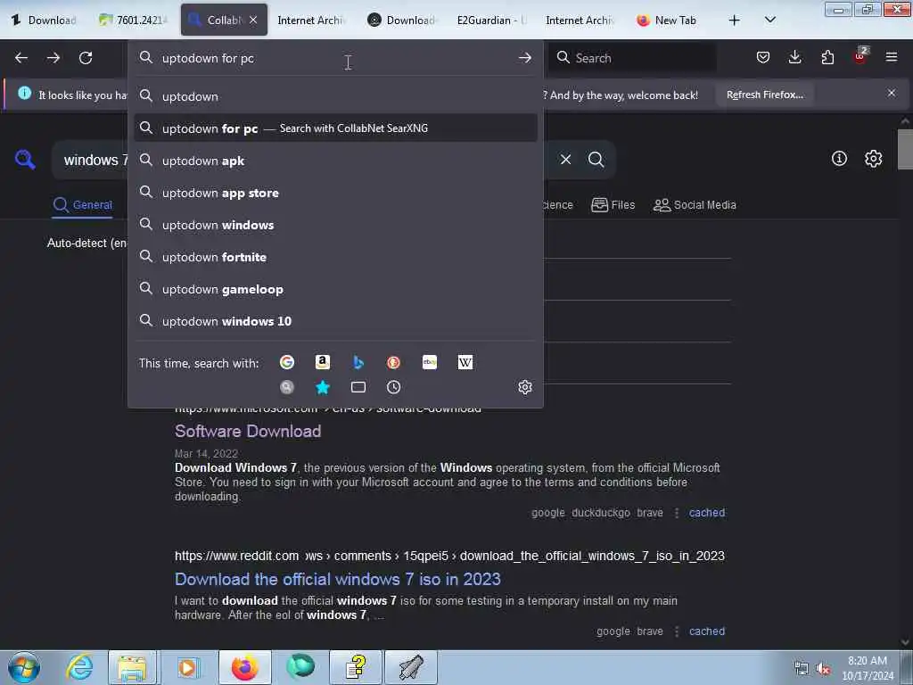Click the volume icon in the system tray
This screenshot has height=685, width=913.
[x=823, y=669]
